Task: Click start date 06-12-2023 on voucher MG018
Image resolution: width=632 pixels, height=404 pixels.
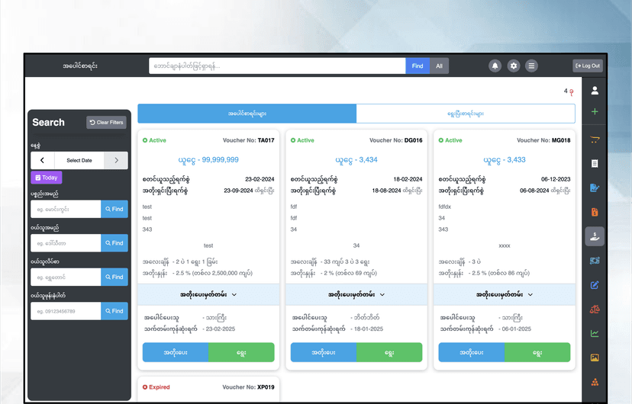Action: tap(556, 179)
